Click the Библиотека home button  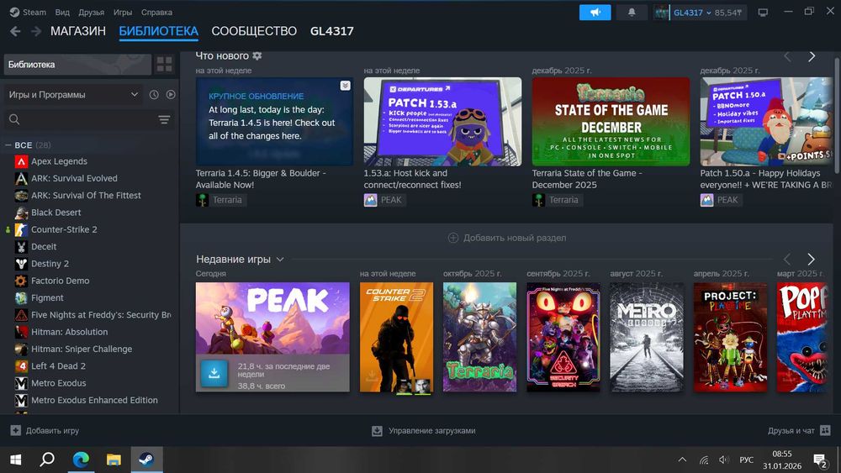pos(77,65)
